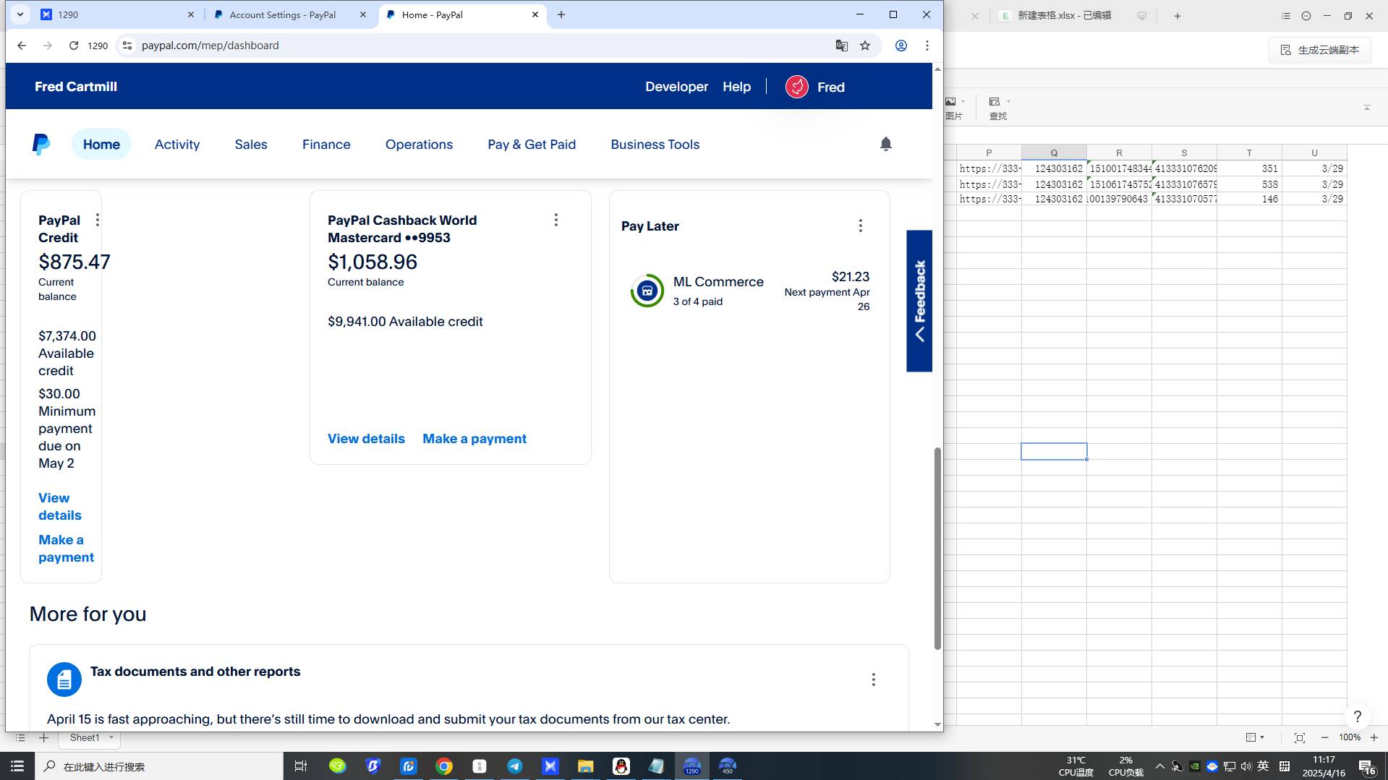Bookmark this page with star icon
The height and width of the screenshot is (780, 1388).
tap(865, 46)
